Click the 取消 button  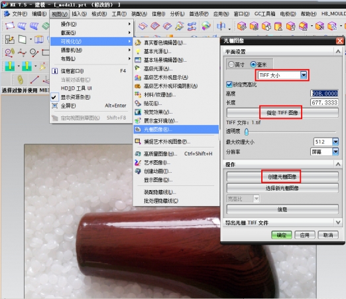point(328,235)
